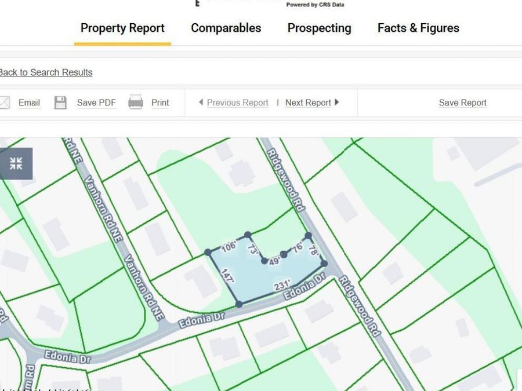The height and width of the screenshot is (391, 522).
Task: Click the 231' lot dimension label
Action: pos(282,285)
